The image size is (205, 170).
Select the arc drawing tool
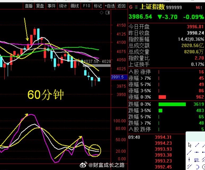(x=197, y=167)
